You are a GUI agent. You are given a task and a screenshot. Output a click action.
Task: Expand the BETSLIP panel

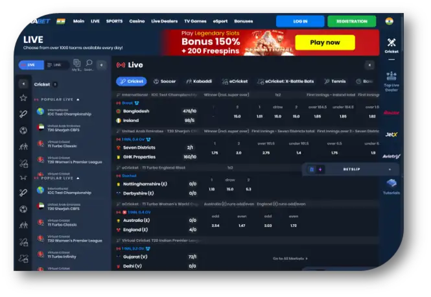(350, 169)
